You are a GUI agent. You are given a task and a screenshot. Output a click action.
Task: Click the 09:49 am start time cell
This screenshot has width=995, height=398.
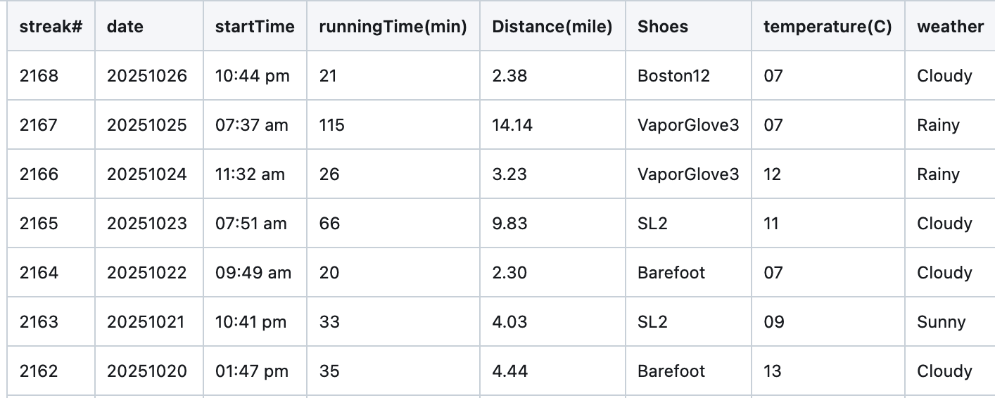click(253, 273)
